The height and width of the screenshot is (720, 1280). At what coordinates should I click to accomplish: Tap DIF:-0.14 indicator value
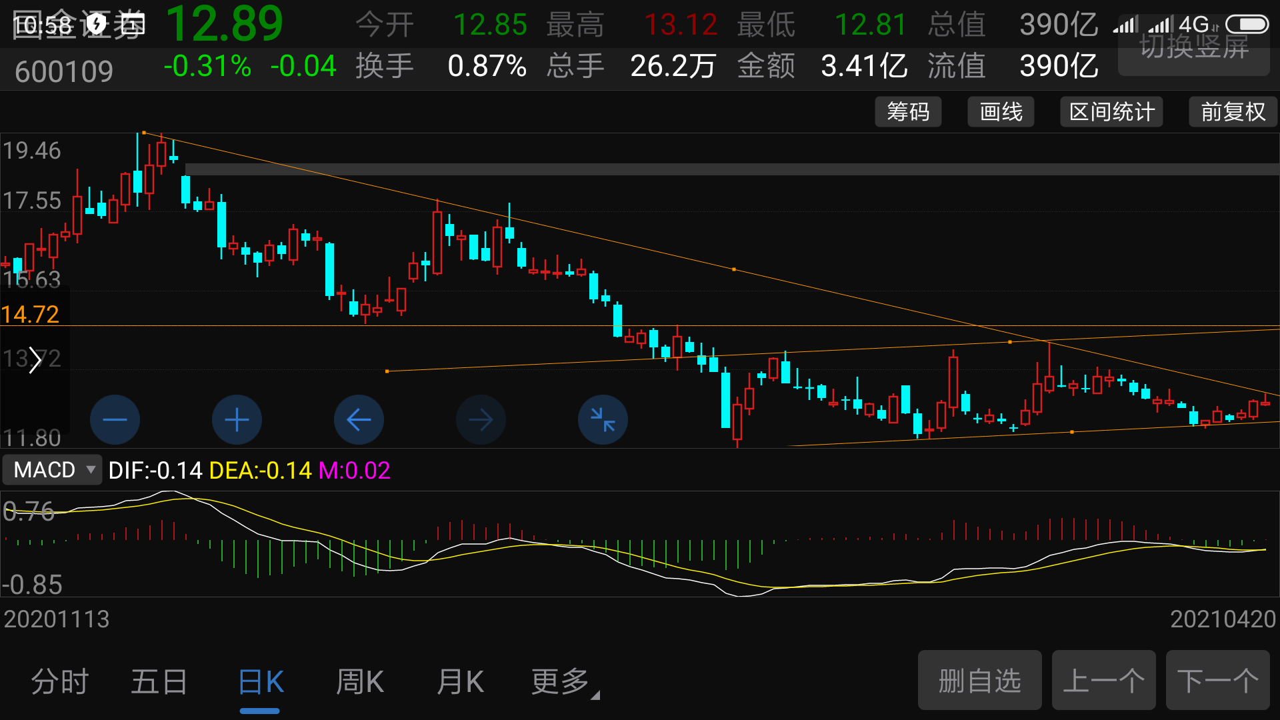pyautogui.click(x=155, y=471)
